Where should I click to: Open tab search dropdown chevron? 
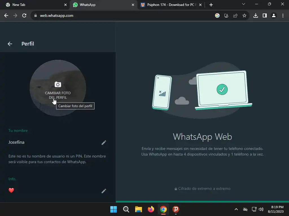244,4
